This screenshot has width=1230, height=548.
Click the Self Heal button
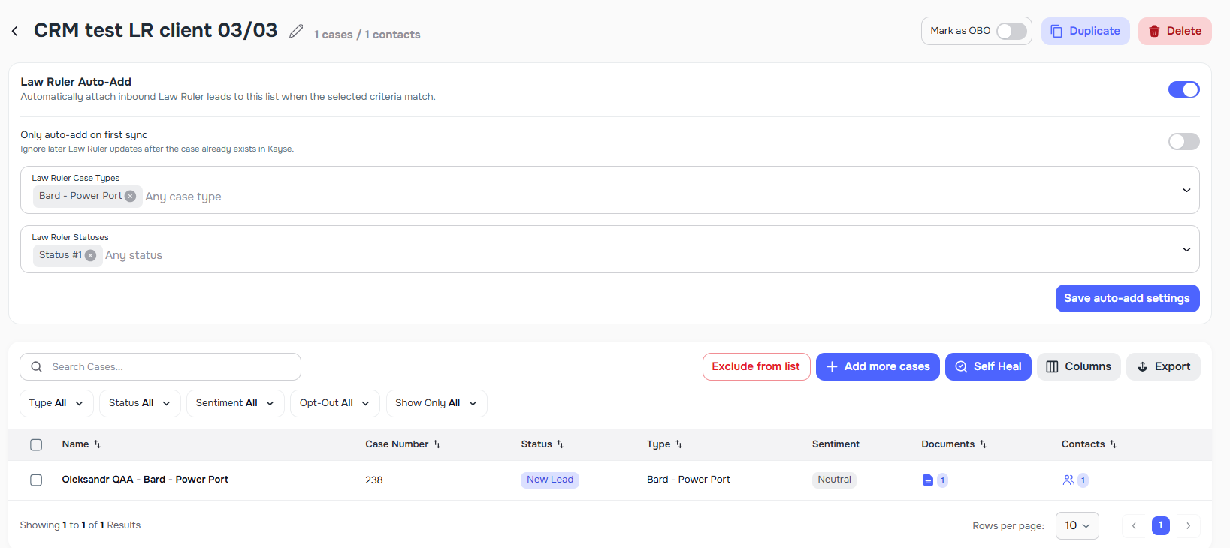[x=987, y=366]
